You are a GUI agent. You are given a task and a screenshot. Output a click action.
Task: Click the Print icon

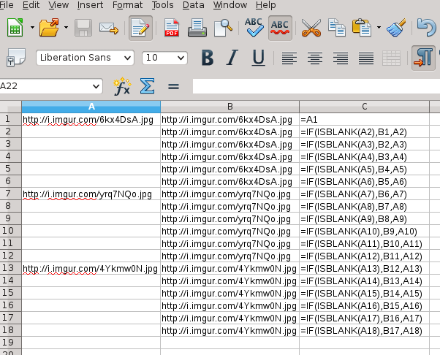click(x=196, y=28)
